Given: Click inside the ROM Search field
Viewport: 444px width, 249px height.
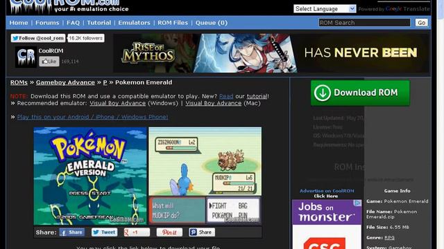Looking at the screenshot, I should 364,23.
